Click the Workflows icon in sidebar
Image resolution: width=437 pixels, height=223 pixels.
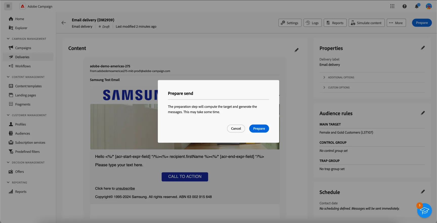(11, 66)
